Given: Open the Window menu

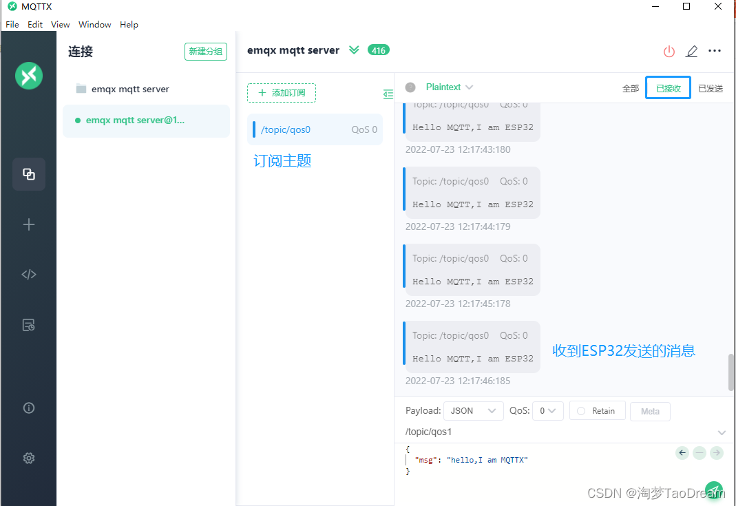Looking at the screenshot, I should [x=95, y=24].
